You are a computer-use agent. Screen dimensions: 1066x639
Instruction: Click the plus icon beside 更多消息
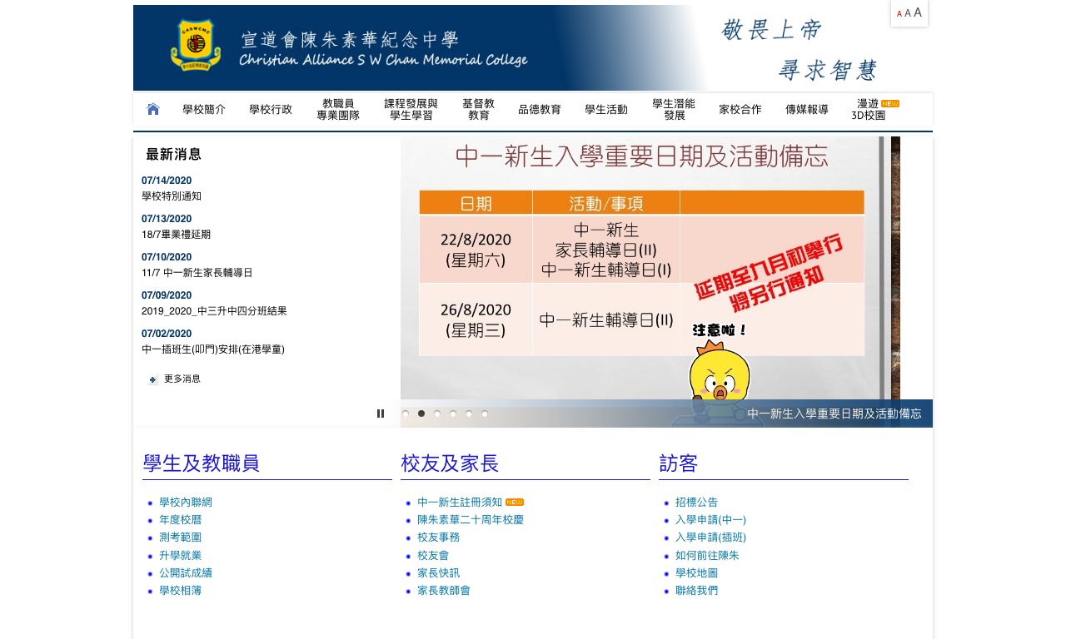click(x=153, y=379)
